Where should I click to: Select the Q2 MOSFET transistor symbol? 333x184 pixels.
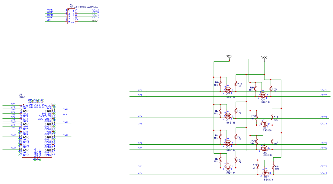[x=228, y=143]
